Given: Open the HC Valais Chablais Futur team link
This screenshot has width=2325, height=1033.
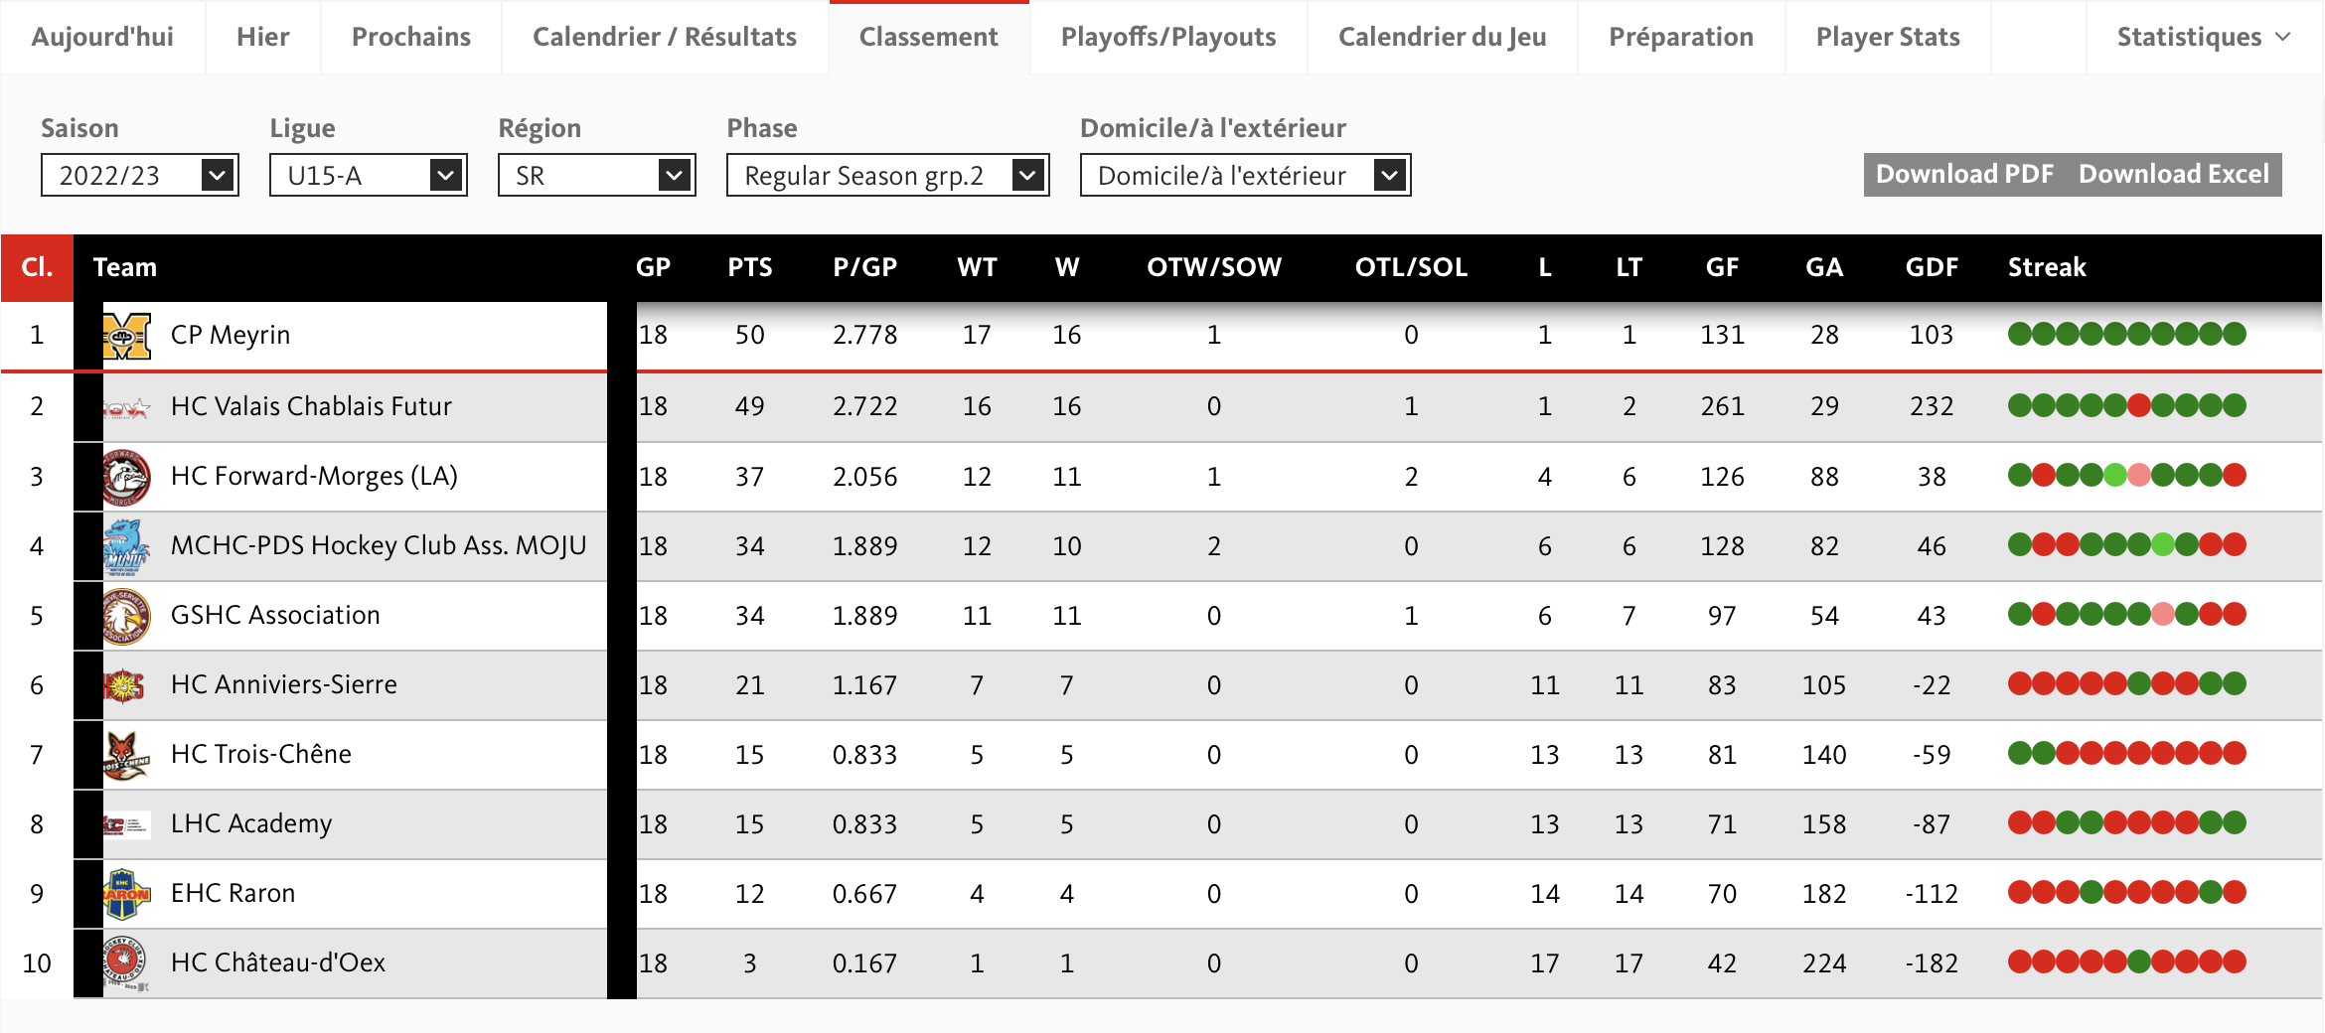Looking at the screenshot, I should 311,406.
